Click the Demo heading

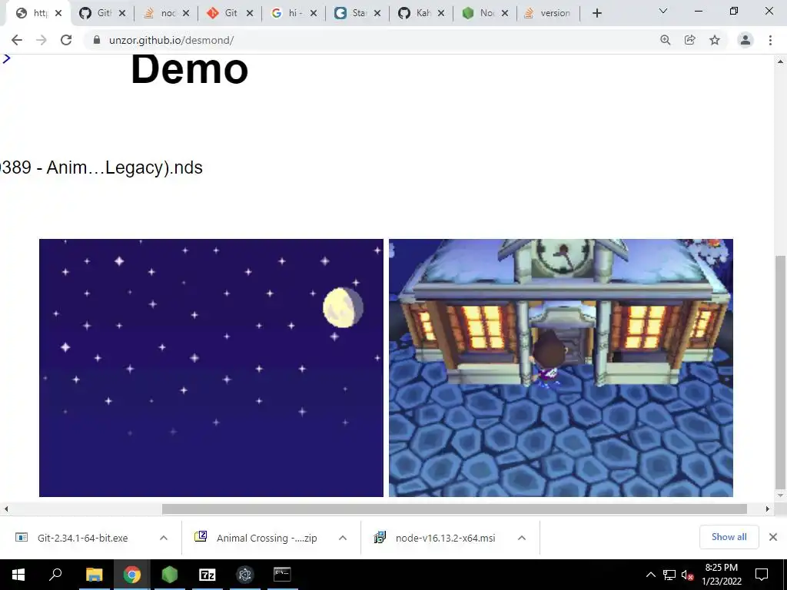[189, 69]
